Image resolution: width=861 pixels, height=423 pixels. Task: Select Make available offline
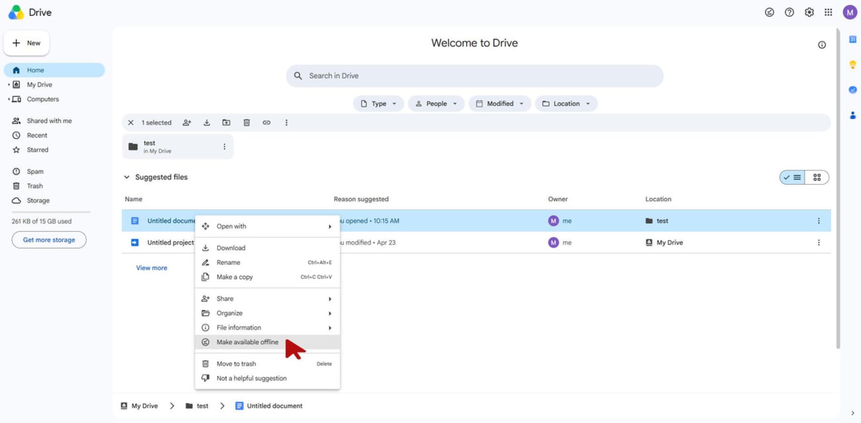pos(267,342)
